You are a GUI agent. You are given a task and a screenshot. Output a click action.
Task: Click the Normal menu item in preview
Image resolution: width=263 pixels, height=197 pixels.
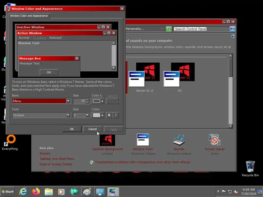click(x=24, y=38)
